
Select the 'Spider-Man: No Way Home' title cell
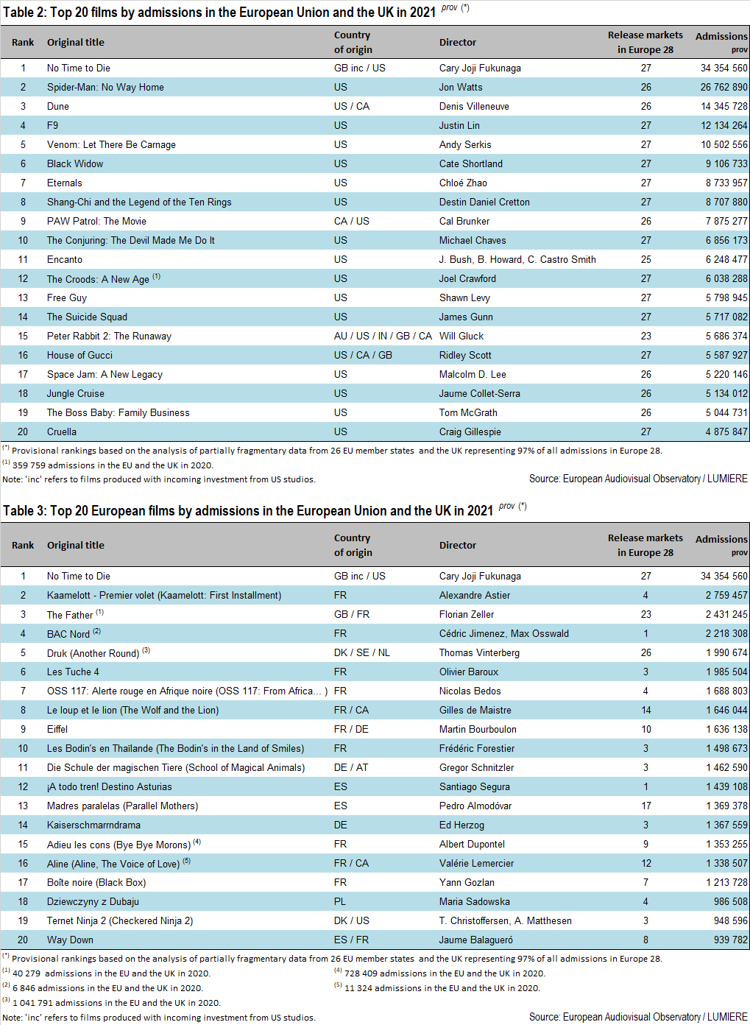(105, 87)
